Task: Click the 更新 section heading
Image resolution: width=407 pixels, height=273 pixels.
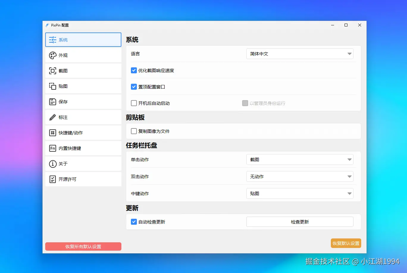Action: [x=132, y=208]
